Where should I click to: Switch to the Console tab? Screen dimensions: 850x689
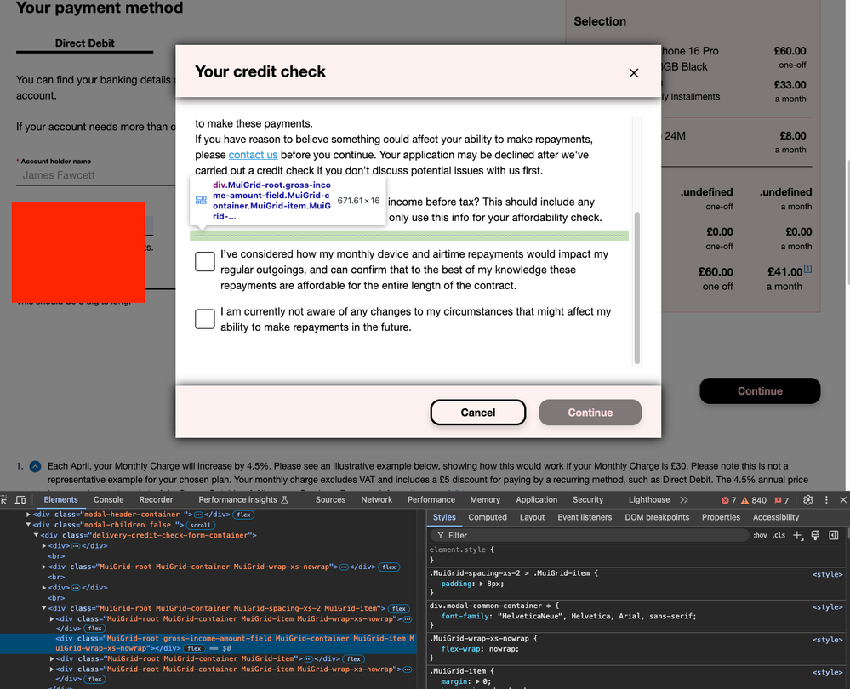coord(108,500)
